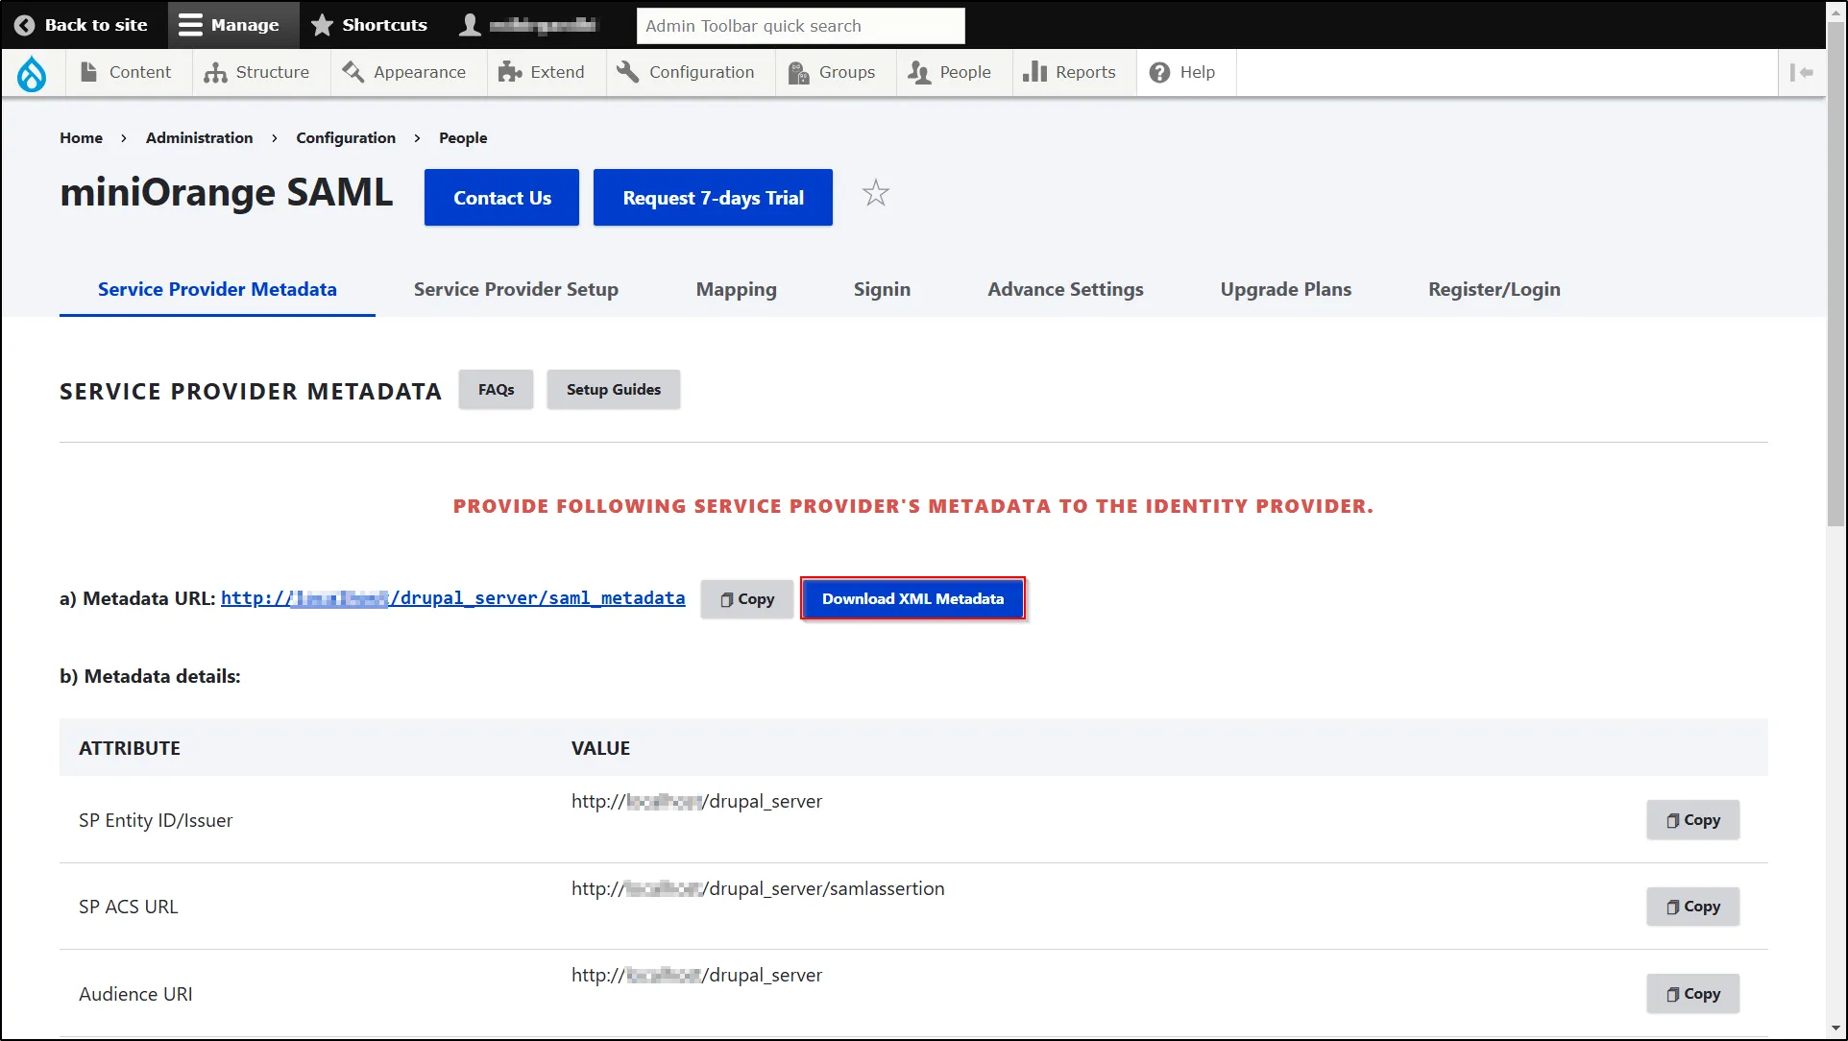Screen dimensions: 1848x1041
Task: Click the Drupal logo icon top left
Action: (x=32, y=72)
